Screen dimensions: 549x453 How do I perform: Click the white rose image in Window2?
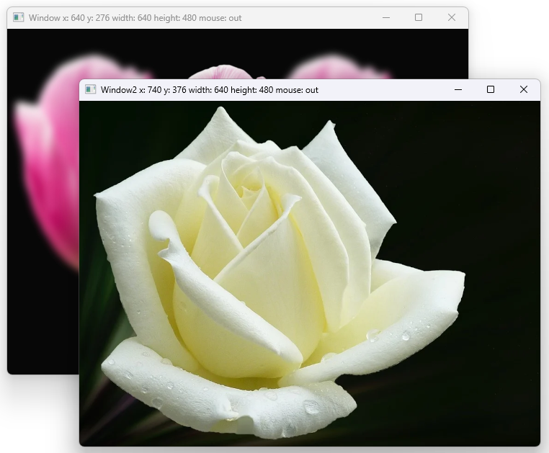tap(310, 274)
